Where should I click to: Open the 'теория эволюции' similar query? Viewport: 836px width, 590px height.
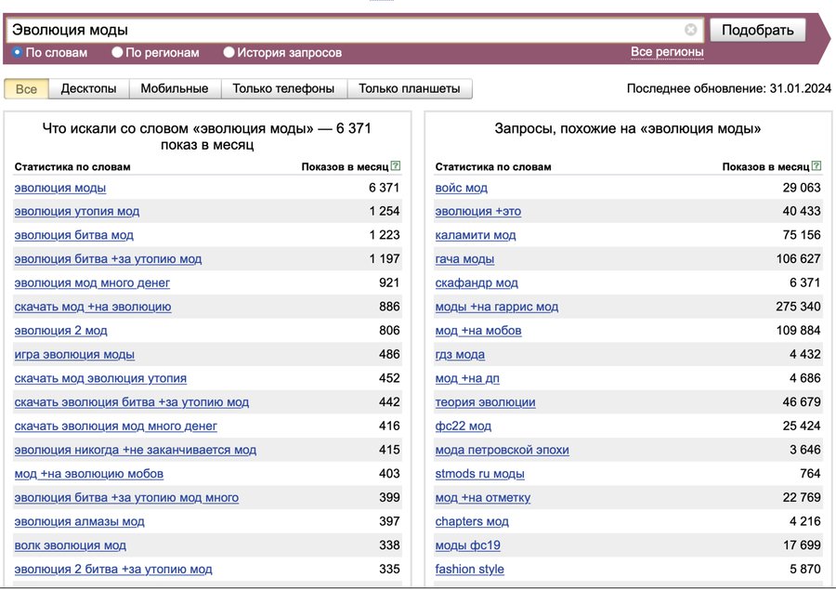pos(485,402)
